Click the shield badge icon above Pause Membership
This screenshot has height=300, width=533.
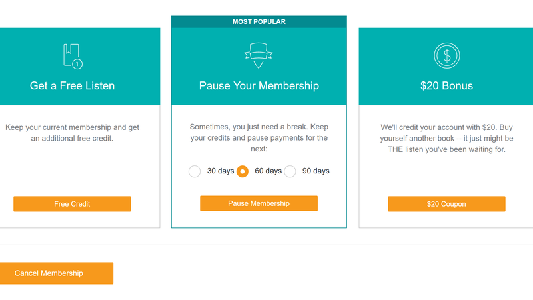point(259,55)
